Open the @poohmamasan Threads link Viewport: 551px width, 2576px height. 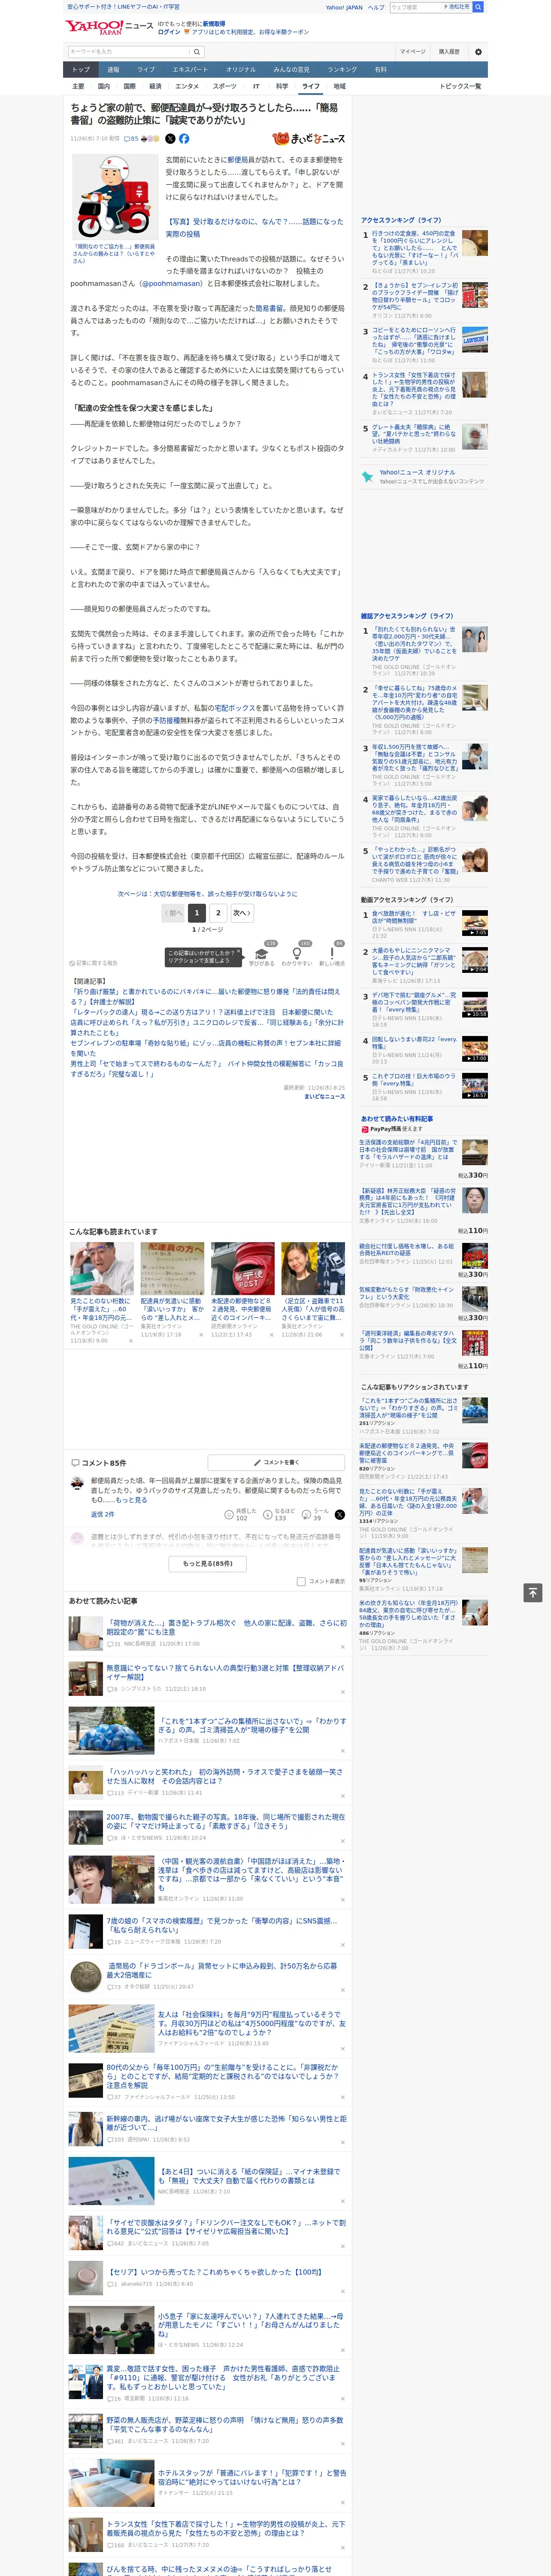click(x=172, y=283)
